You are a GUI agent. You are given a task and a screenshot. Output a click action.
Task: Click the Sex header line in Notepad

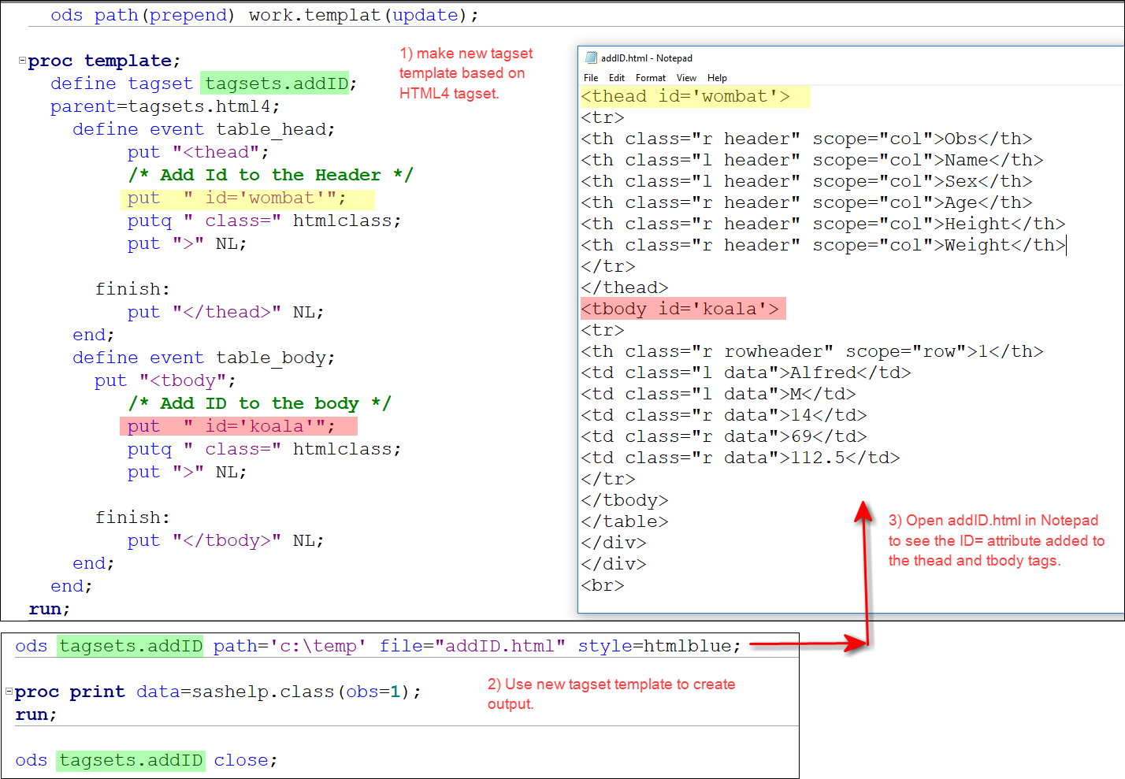pyautogui.click(x=807, y=181)
